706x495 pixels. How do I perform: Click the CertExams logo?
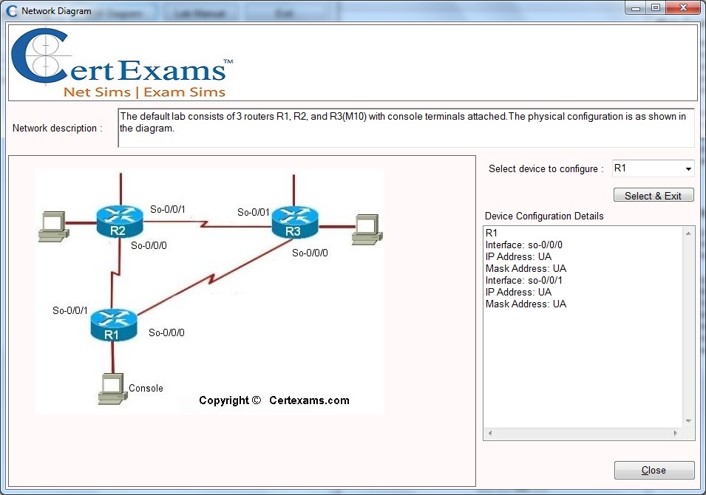pos(118,63)
